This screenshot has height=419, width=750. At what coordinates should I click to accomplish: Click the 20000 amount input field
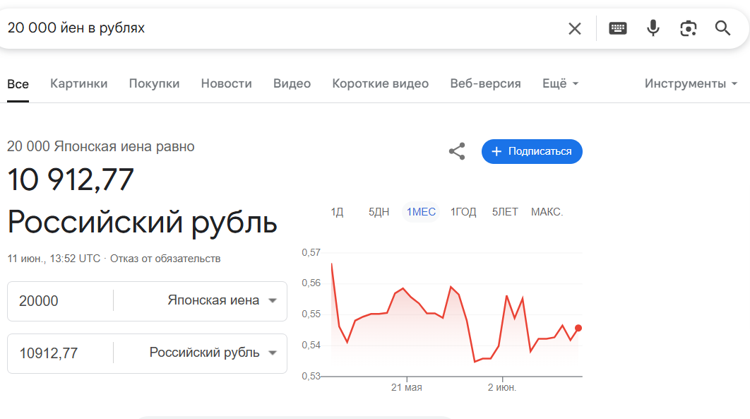click(60, 301)
